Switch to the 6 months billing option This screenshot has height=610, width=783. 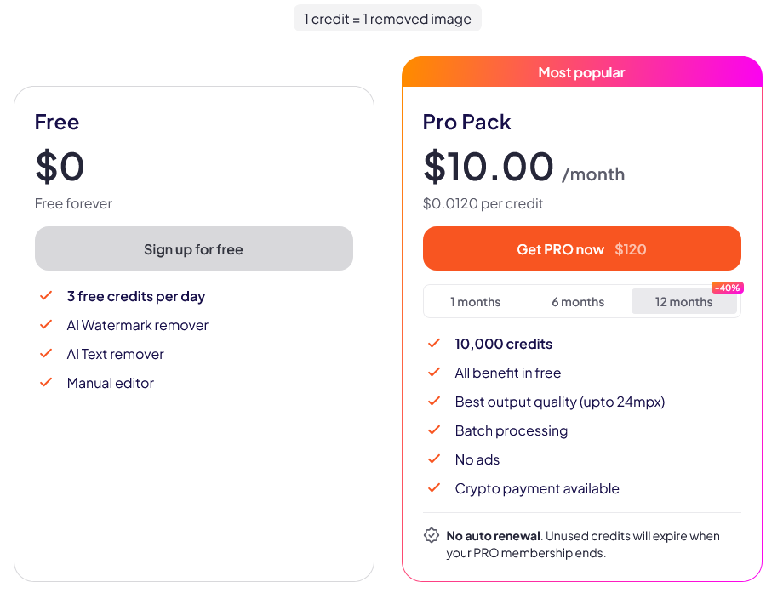pos(578,301)
